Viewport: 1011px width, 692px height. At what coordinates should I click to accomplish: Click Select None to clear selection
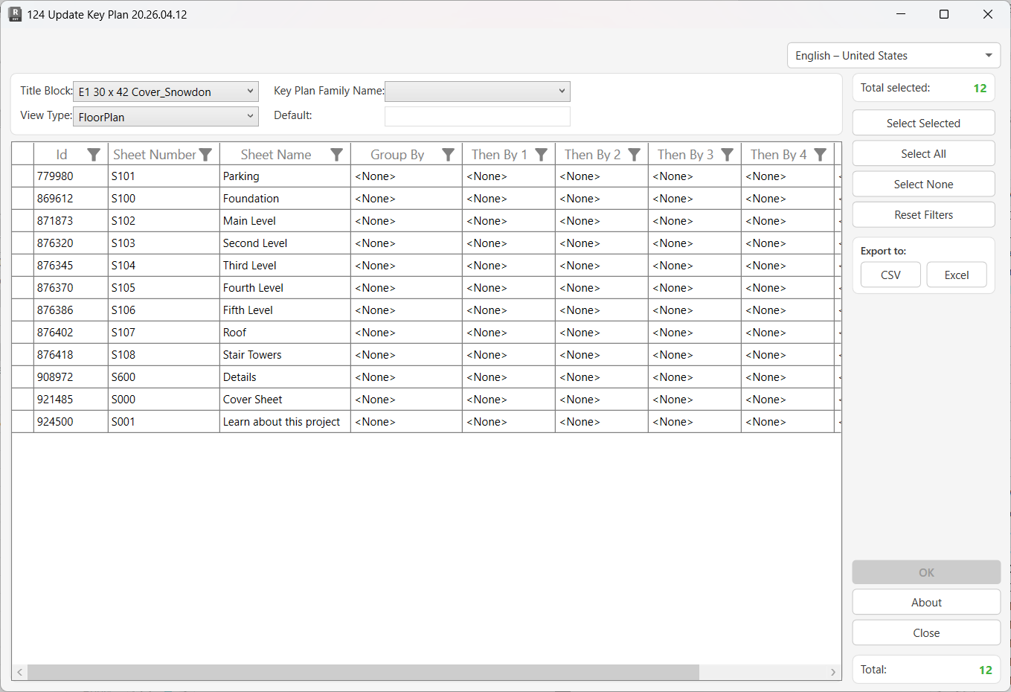[x=923, y=184]
